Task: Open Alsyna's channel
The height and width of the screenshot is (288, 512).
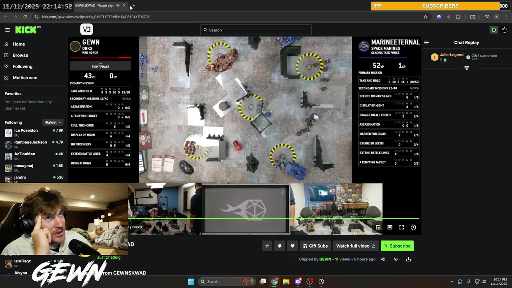Action: point(21,273)
